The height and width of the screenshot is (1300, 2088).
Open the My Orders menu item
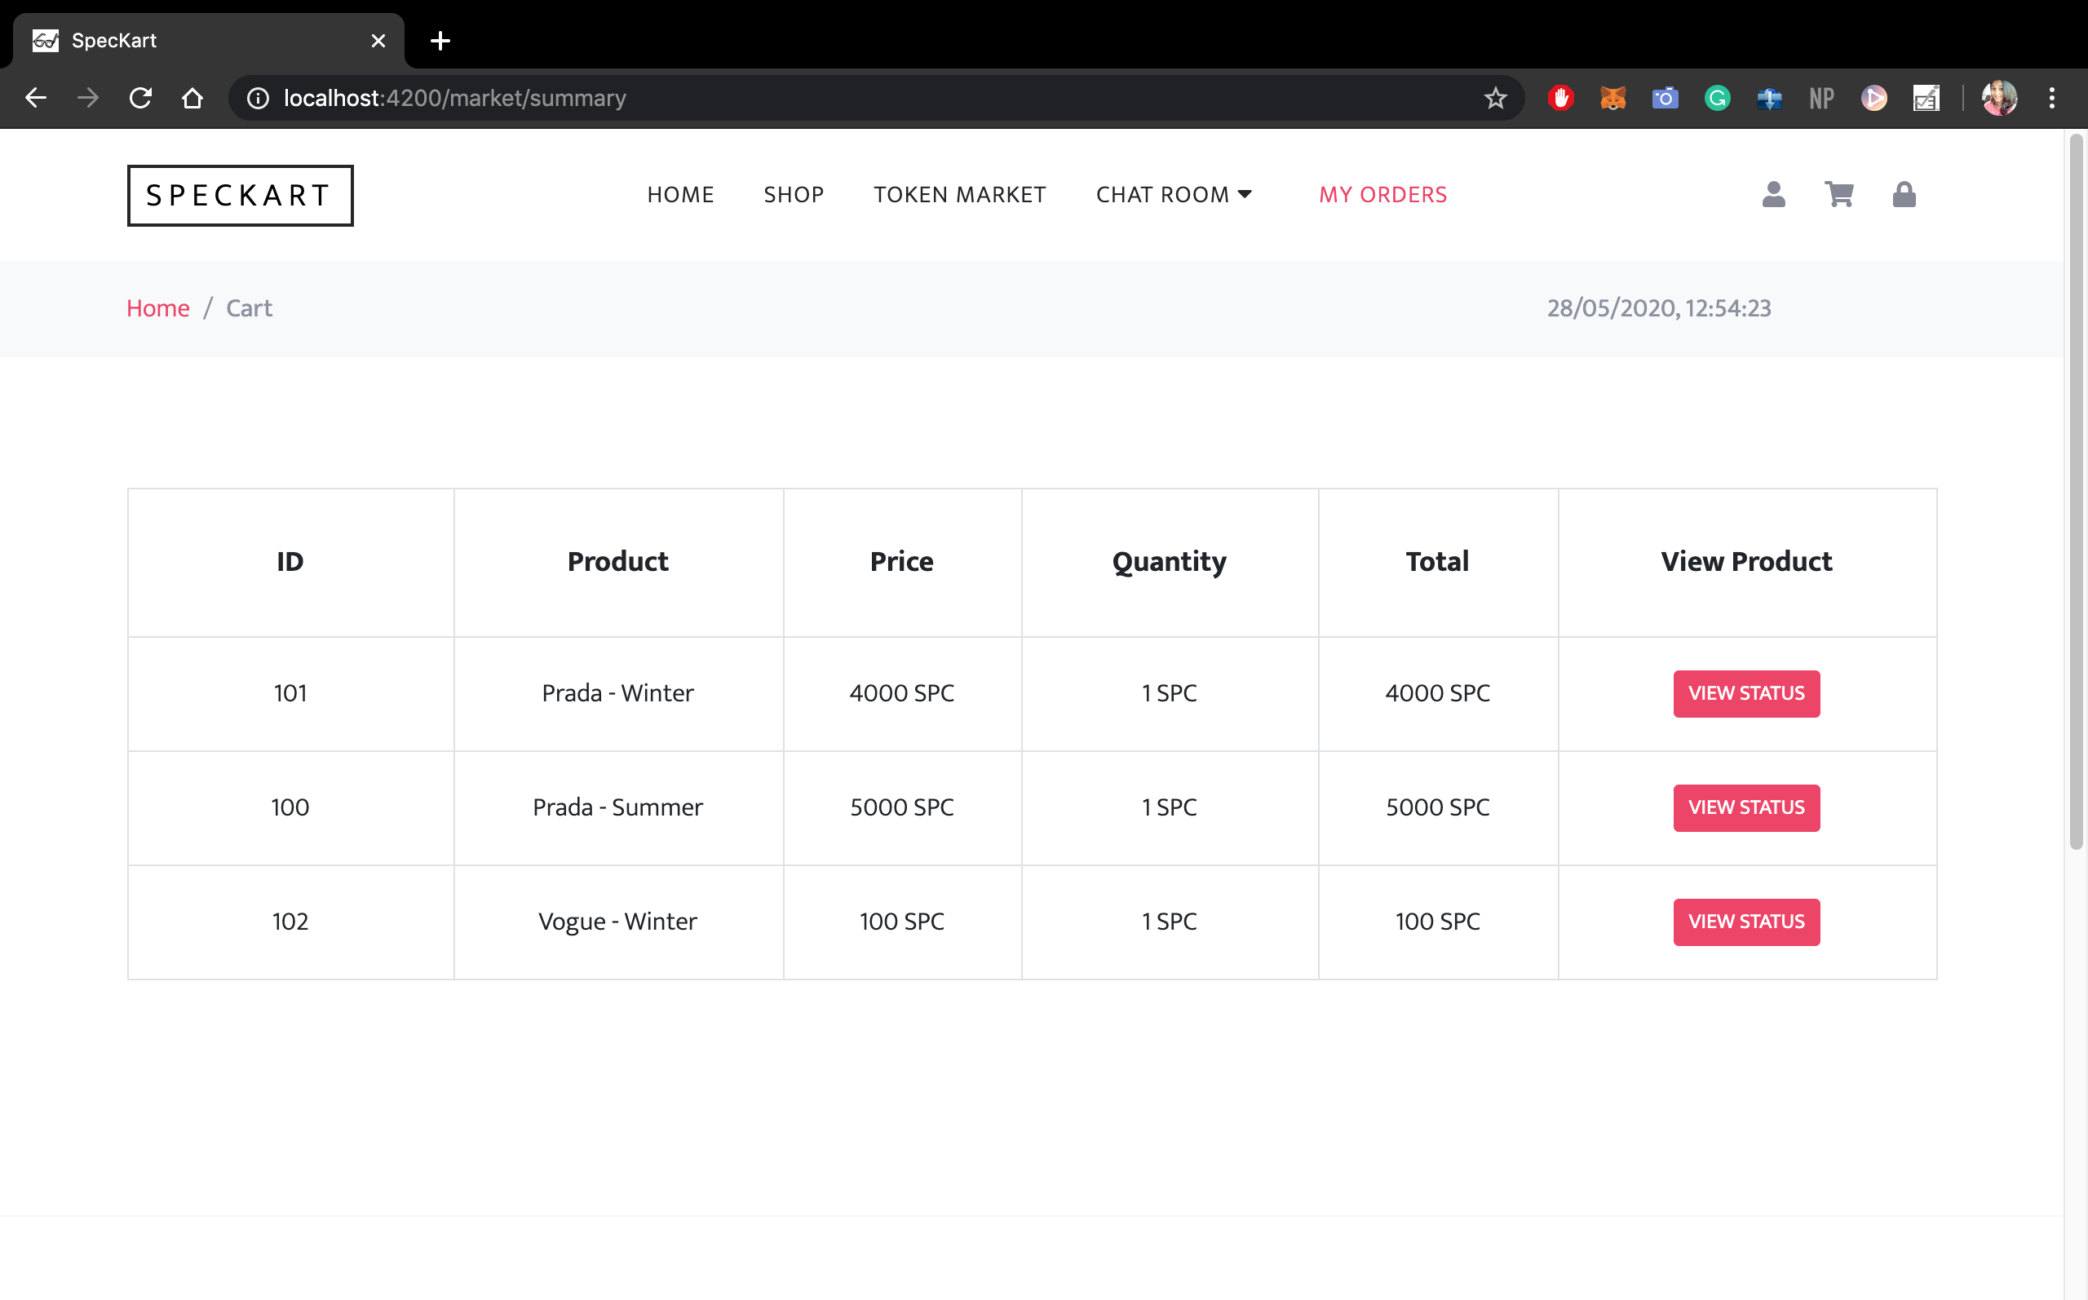click(1382, 194)
